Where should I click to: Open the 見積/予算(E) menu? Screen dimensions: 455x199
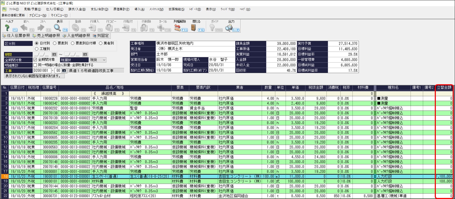(32, 9)
